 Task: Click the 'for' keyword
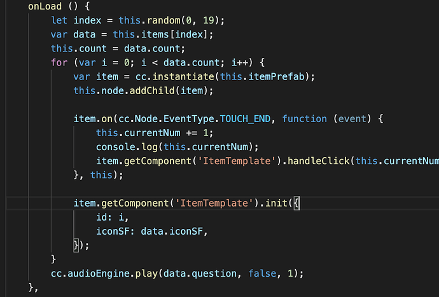click(59, 62)
